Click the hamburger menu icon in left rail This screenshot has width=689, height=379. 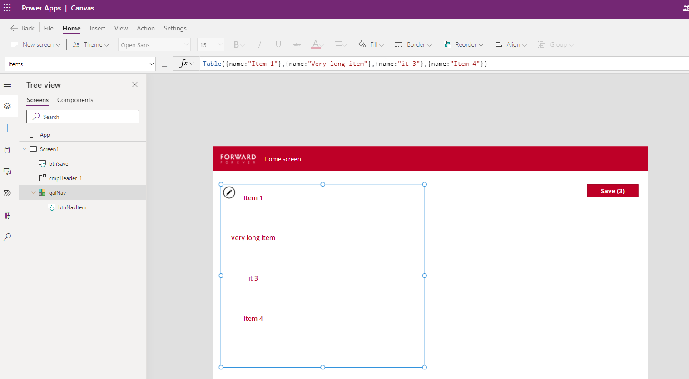(x=7, y=85)
